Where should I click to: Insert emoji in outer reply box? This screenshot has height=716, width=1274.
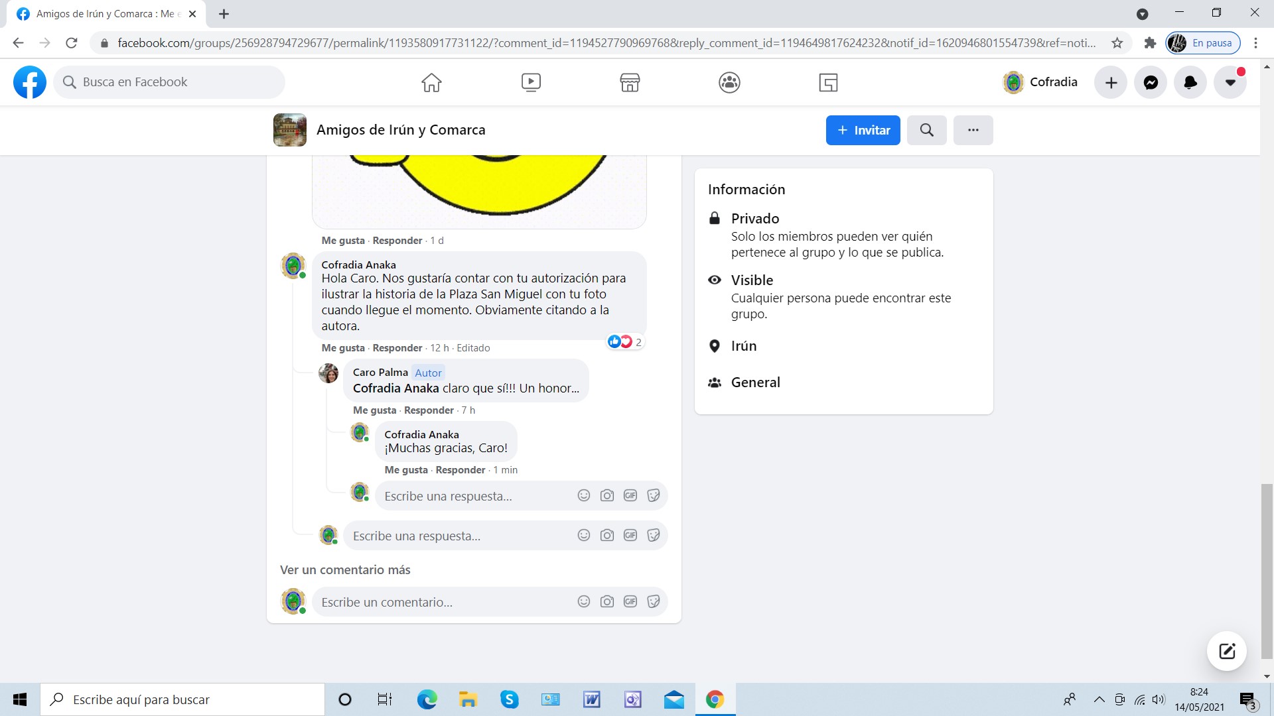coord(584,535)
